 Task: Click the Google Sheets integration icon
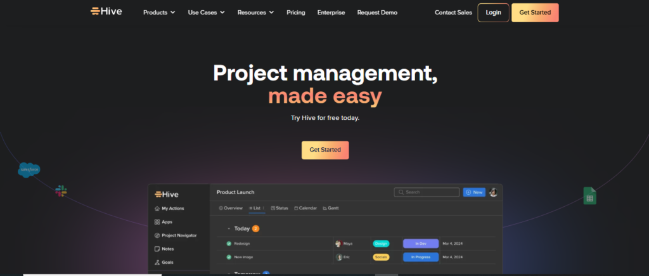(590, 195)
